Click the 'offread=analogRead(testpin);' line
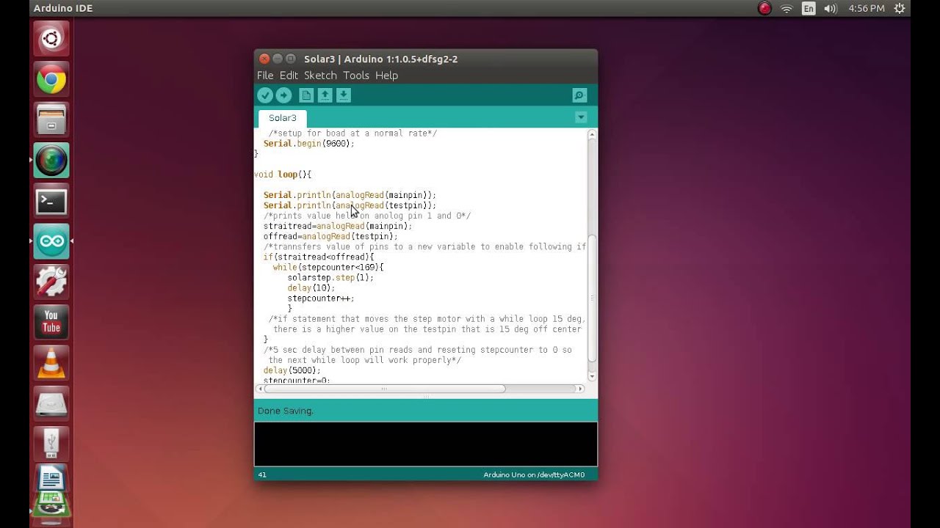 (x=330, y=237)
